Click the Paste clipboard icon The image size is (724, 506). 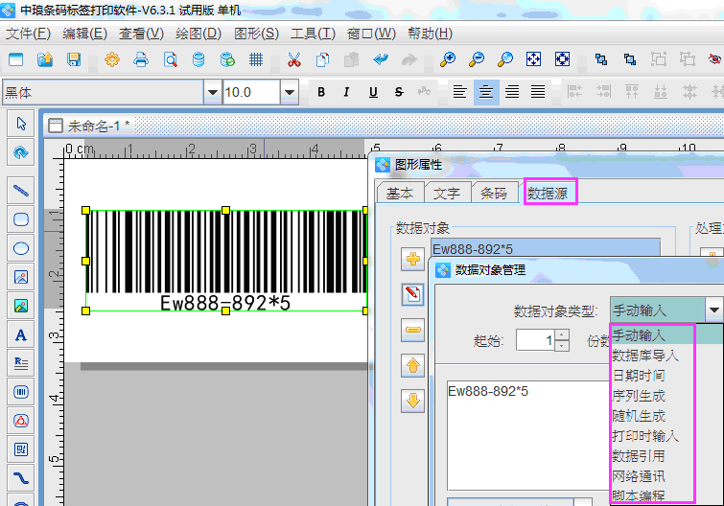point(351,59)
